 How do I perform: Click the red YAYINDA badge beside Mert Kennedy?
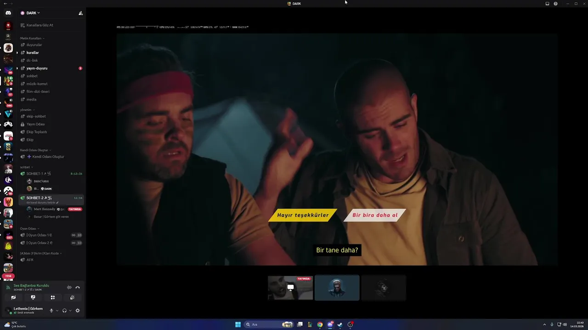[x=75, y=209]
